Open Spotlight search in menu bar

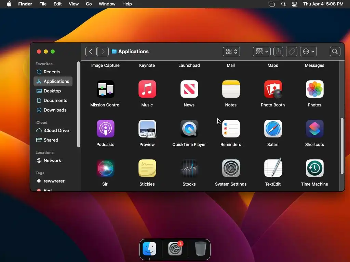[283, 4]
